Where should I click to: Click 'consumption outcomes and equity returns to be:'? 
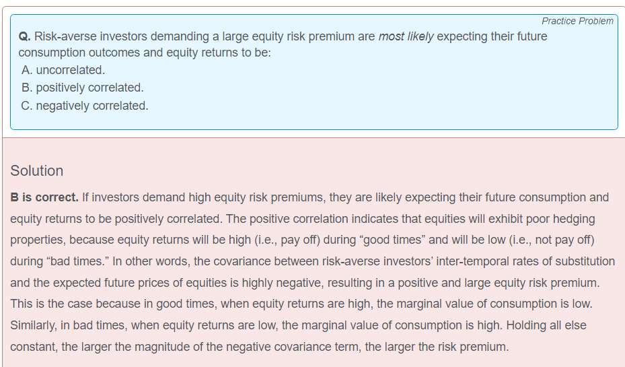click(145, 53)
